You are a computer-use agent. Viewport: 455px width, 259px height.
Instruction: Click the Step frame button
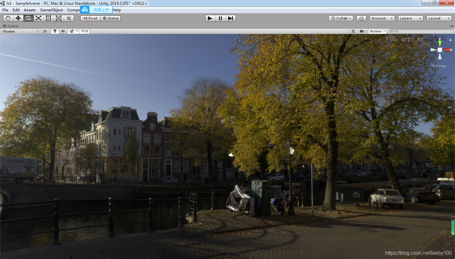pyautogui.click(x=230, y=18)
